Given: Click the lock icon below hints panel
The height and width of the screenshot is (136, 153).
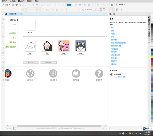Looking at the screenshot, I should (110, 128).
